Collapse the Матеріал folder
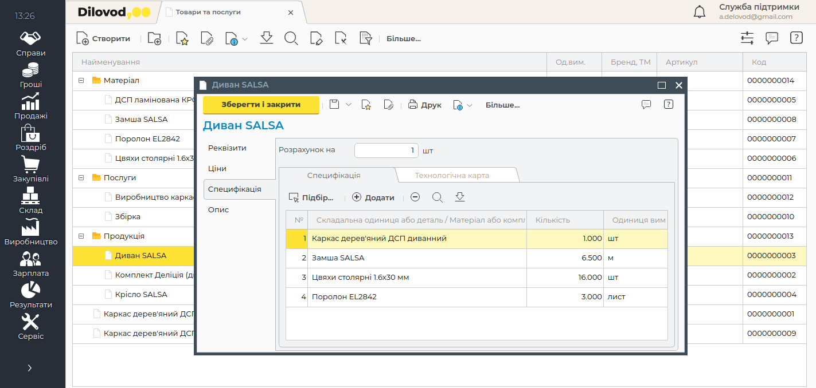This screenshot has height=388, width=816. click(81, 81)
